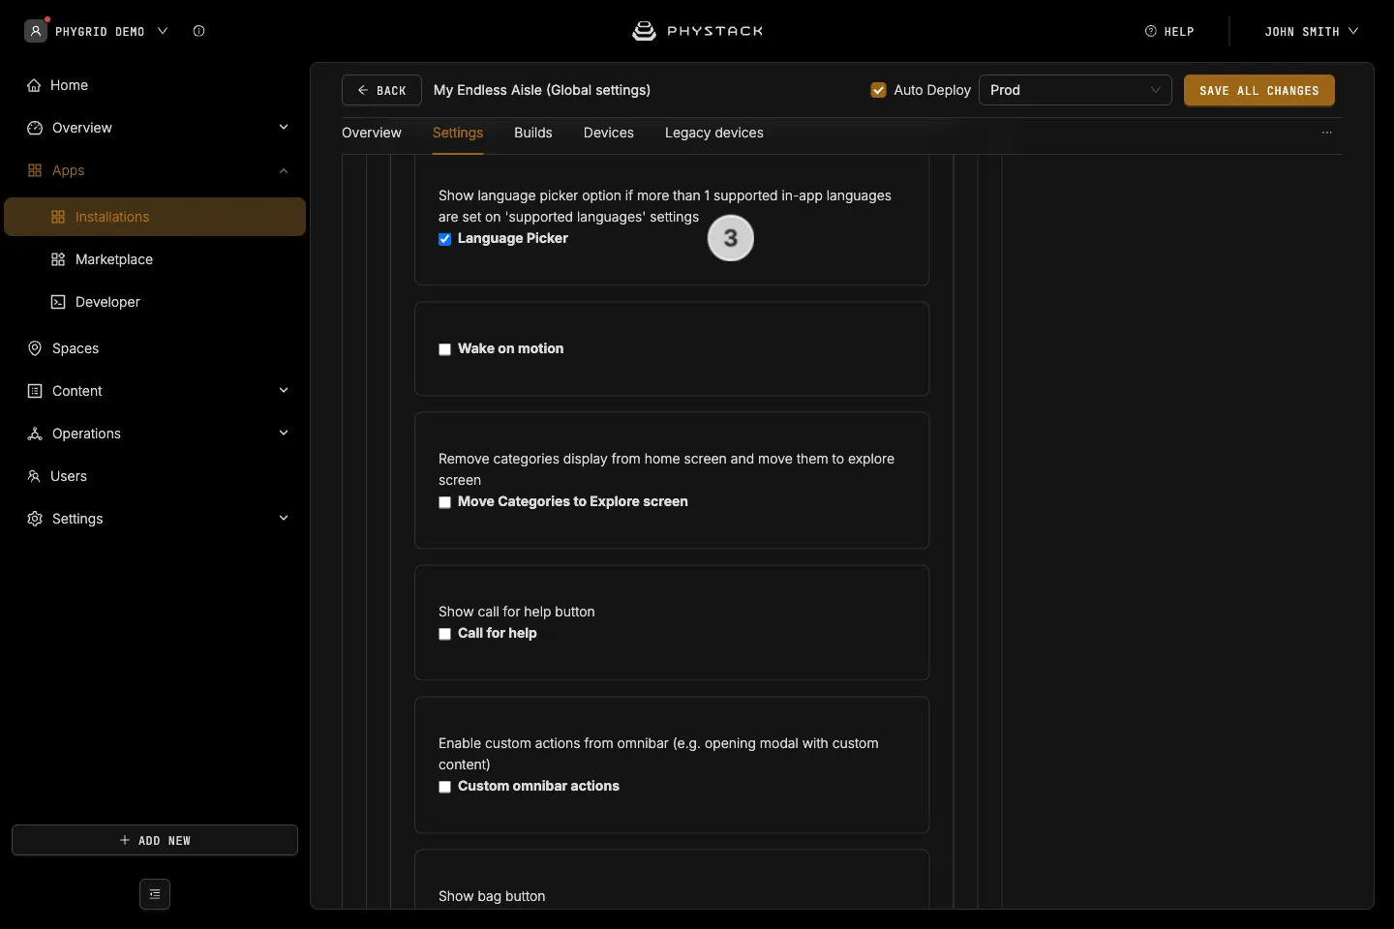Image resolution: width=1394 pixels, height=929 pixels.
Task: Switch to the Devices tab
Action: [609, 133]
